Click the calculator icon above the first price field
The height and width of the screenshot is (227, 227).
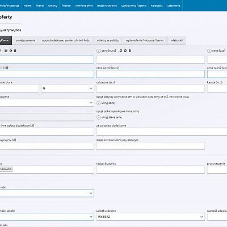click(x=6, y=51)
